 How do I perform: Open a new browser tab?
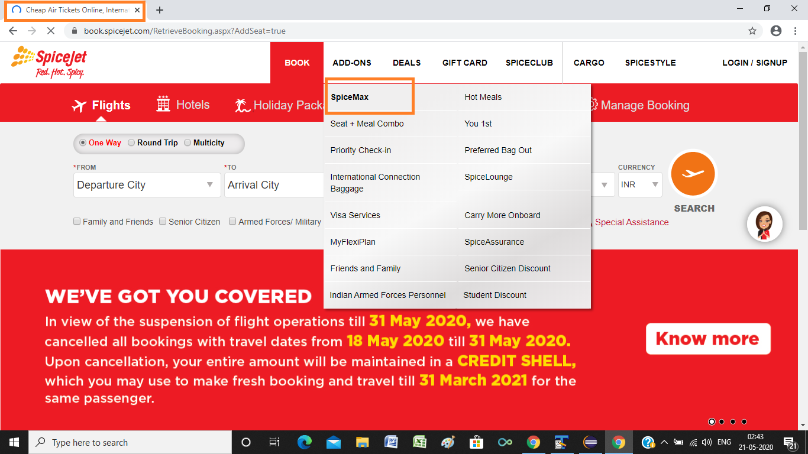160,10
